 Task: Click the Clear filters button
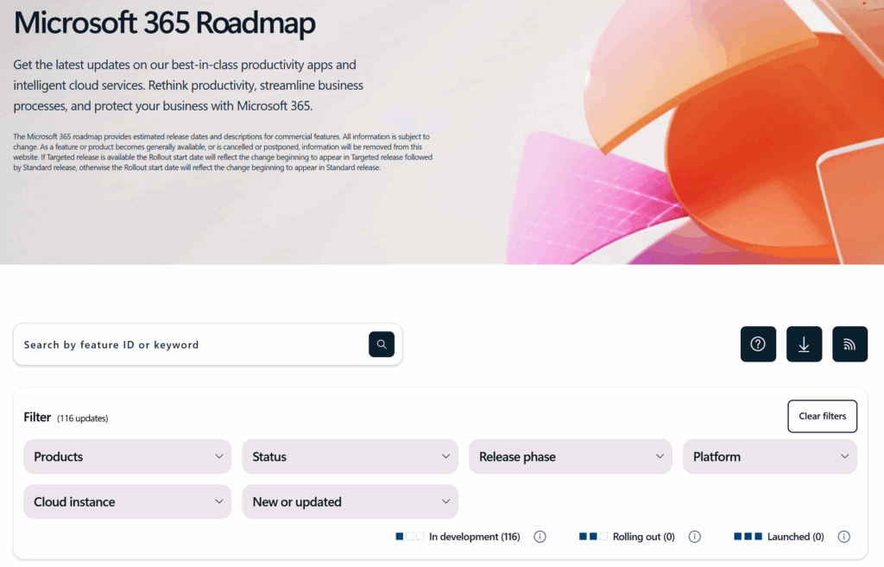click(822, 416)
